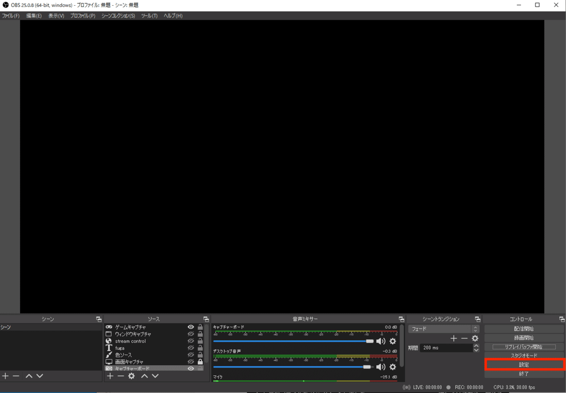Viewport: 566px width, 393px height.
Task: Open transition properties gear icon
Action: (x=475, y=338)
